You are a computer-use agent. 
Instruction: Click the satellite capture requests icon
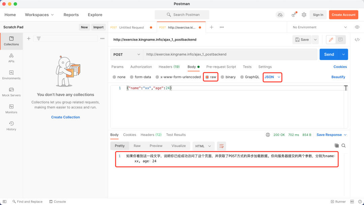pyautogui.click(x=294, y=14)
